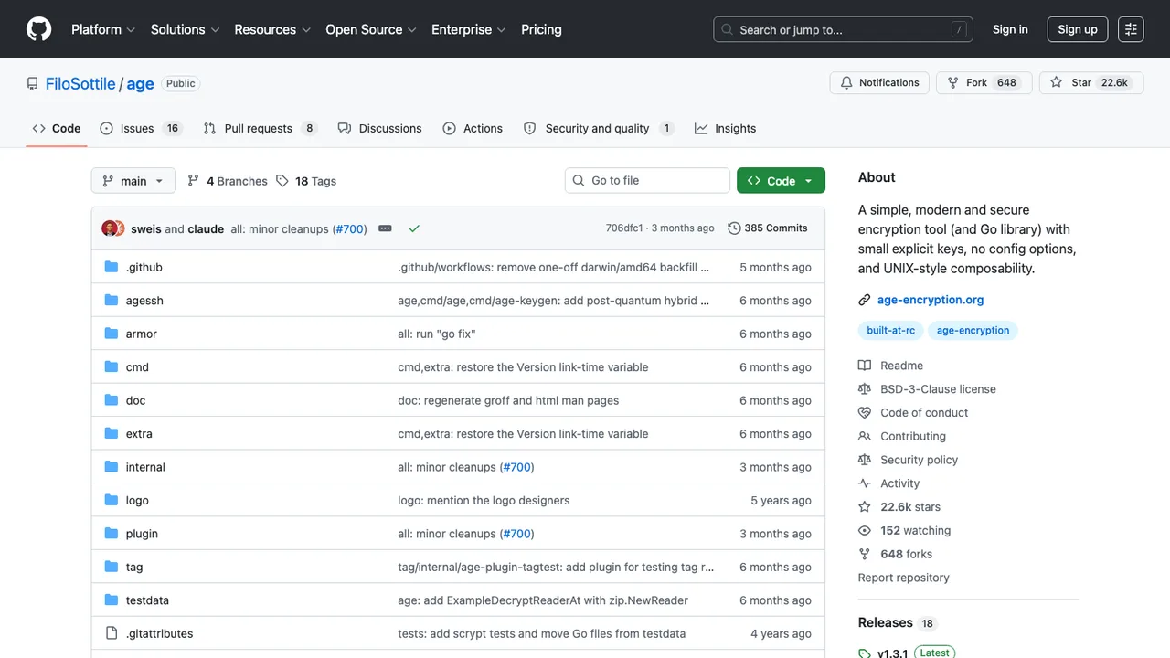Click the age-encryption topic tag
1170x658 pixels.
(973, 331)
